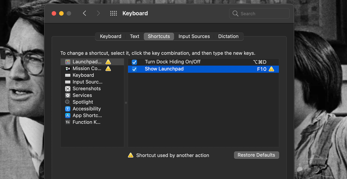Select Mission Control in the category list
The width and height of the screenshot is (347, 179).
(92, 69)
